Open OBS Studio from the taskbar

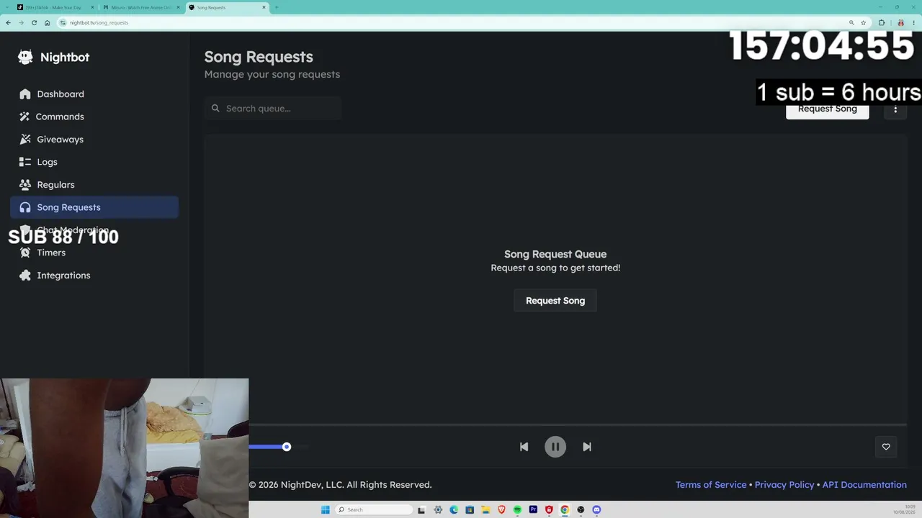pyautogui.click(x=581, y=510)
